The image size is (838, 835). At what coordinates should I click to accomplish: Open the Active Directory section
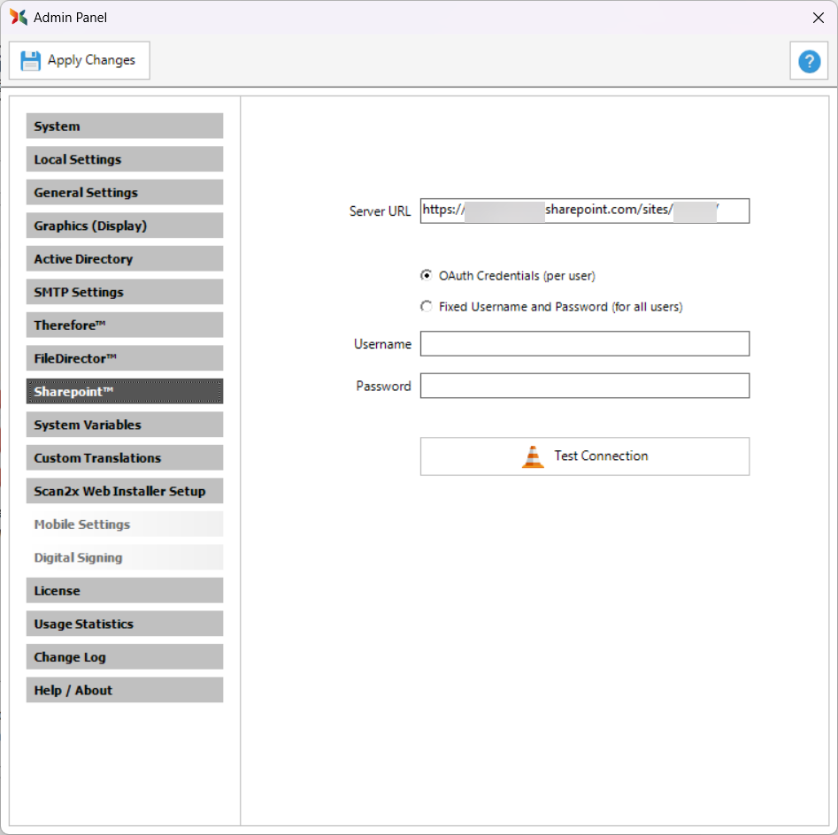(x=125, y=259)
